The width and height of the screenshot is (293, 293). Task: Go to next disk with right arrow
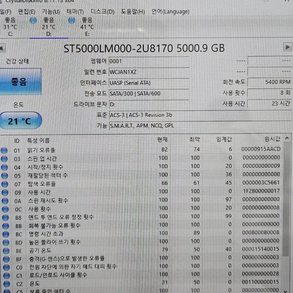tap(287, 47)
